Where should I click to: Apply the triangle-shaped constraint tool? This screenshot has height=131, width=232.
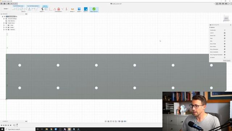point(55,9)
